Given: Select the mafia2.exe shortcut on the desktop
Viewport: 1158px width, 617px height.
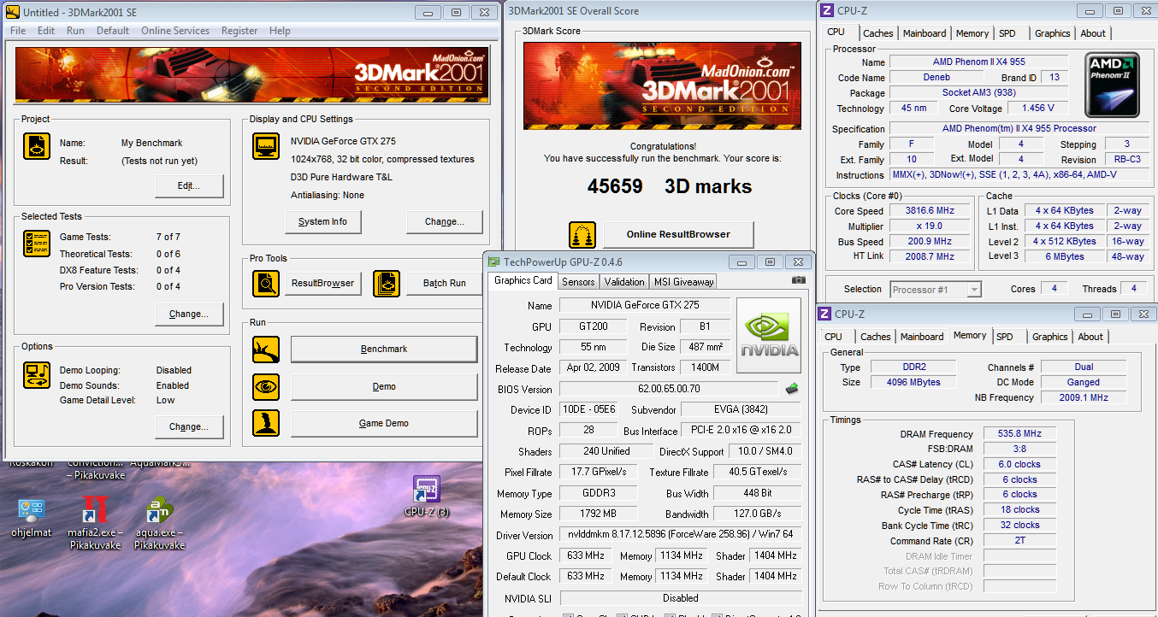Looking at the screenshot, I should (95, 523).
